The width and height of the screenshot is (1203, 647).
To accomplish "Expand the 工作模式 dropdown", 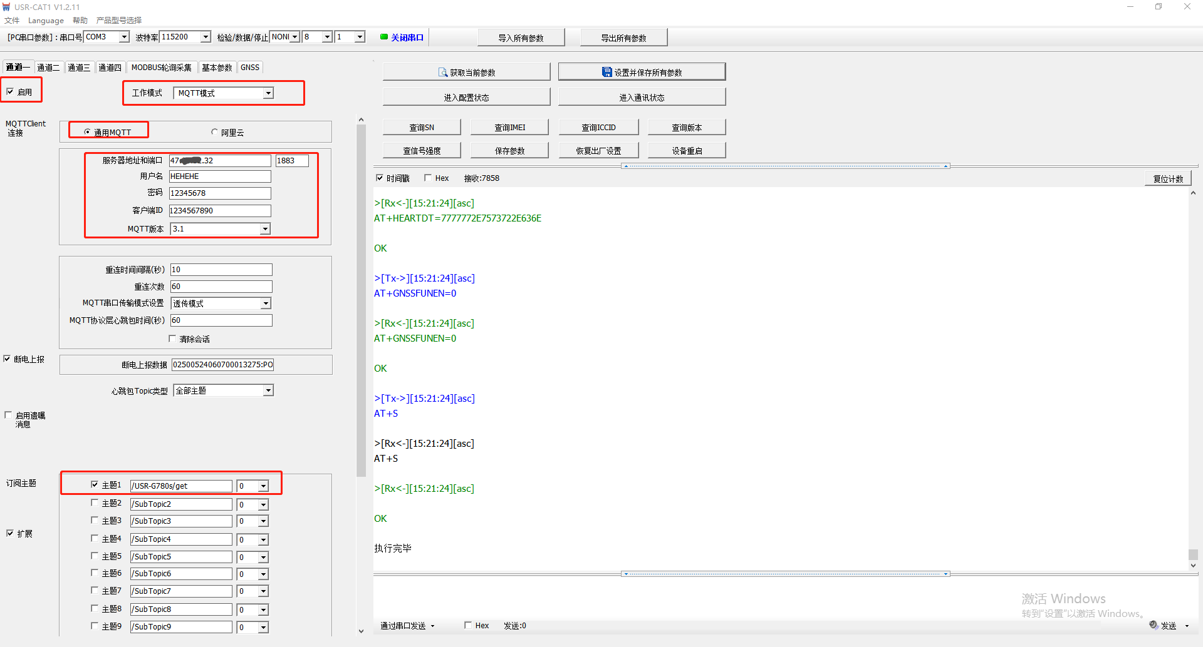I will point(268,93).
